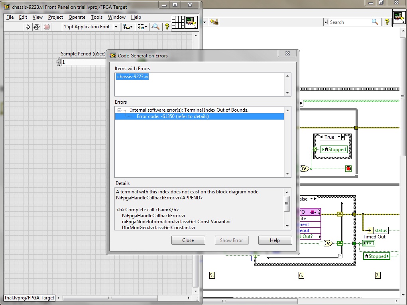407x305 pixels.
Task: Click the block diagram Search field
Action: 349,22
